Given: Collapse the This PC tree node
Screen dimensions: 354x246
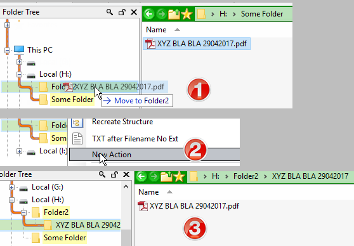Looking at the screenshot, I should coord(7,50).
